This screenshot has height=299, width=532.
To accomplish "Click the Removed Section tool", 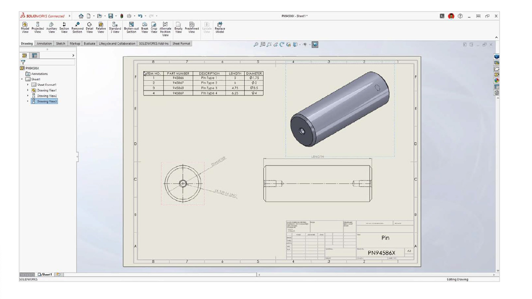I will tap(77, 28).
